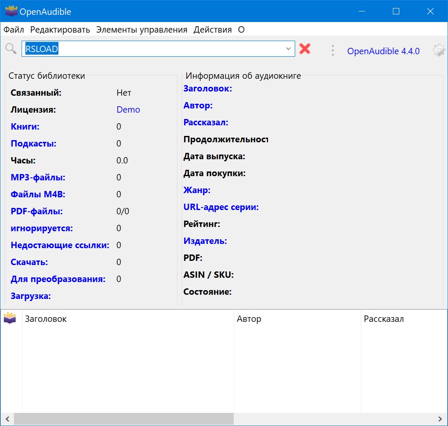Click the PDF: label in audiobook info
The width and height of the screenshot is (448, 426).
point(193,258)
